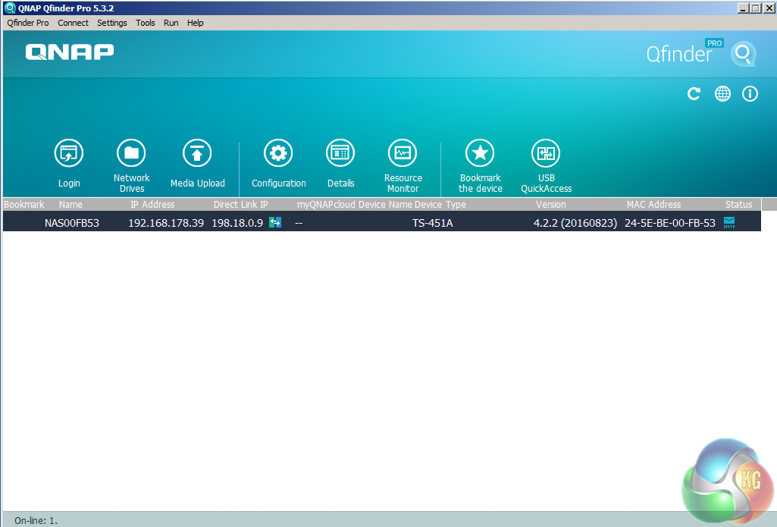Image resolution: width=777 pixels, height=527 pixels.
Task: Select the NAS00FB53 device name
Action: [72, 223]
